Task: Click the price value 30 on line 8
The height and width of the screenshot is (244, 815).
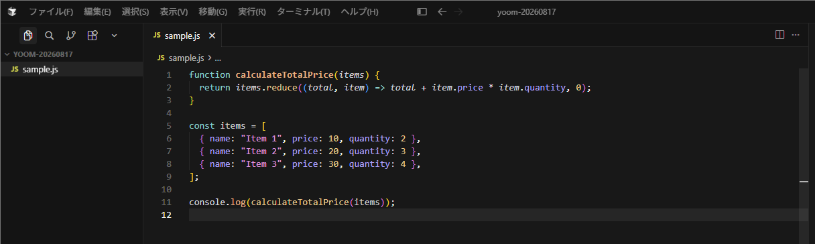Action: pos(334,164)
